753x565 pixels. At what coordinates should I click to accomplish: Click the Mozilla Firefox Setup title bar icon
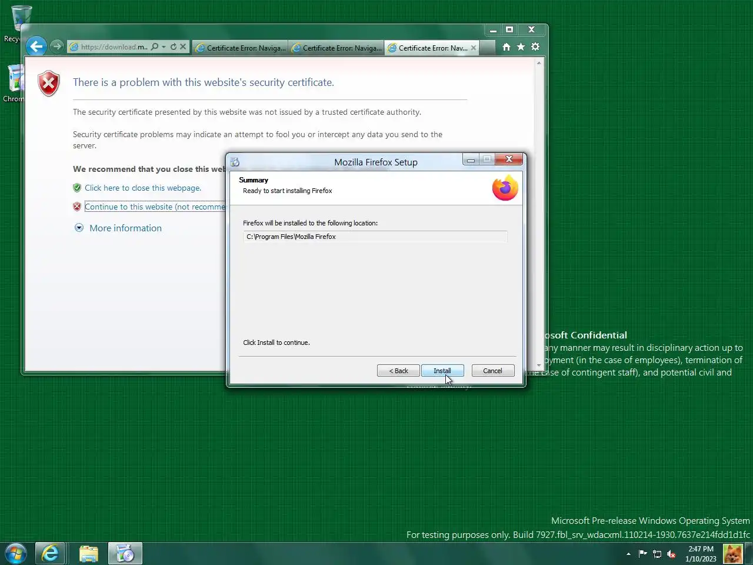coord(235,162)
